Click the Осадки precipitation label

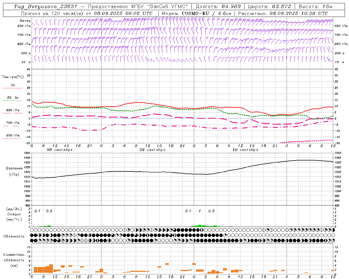(14, 214)
